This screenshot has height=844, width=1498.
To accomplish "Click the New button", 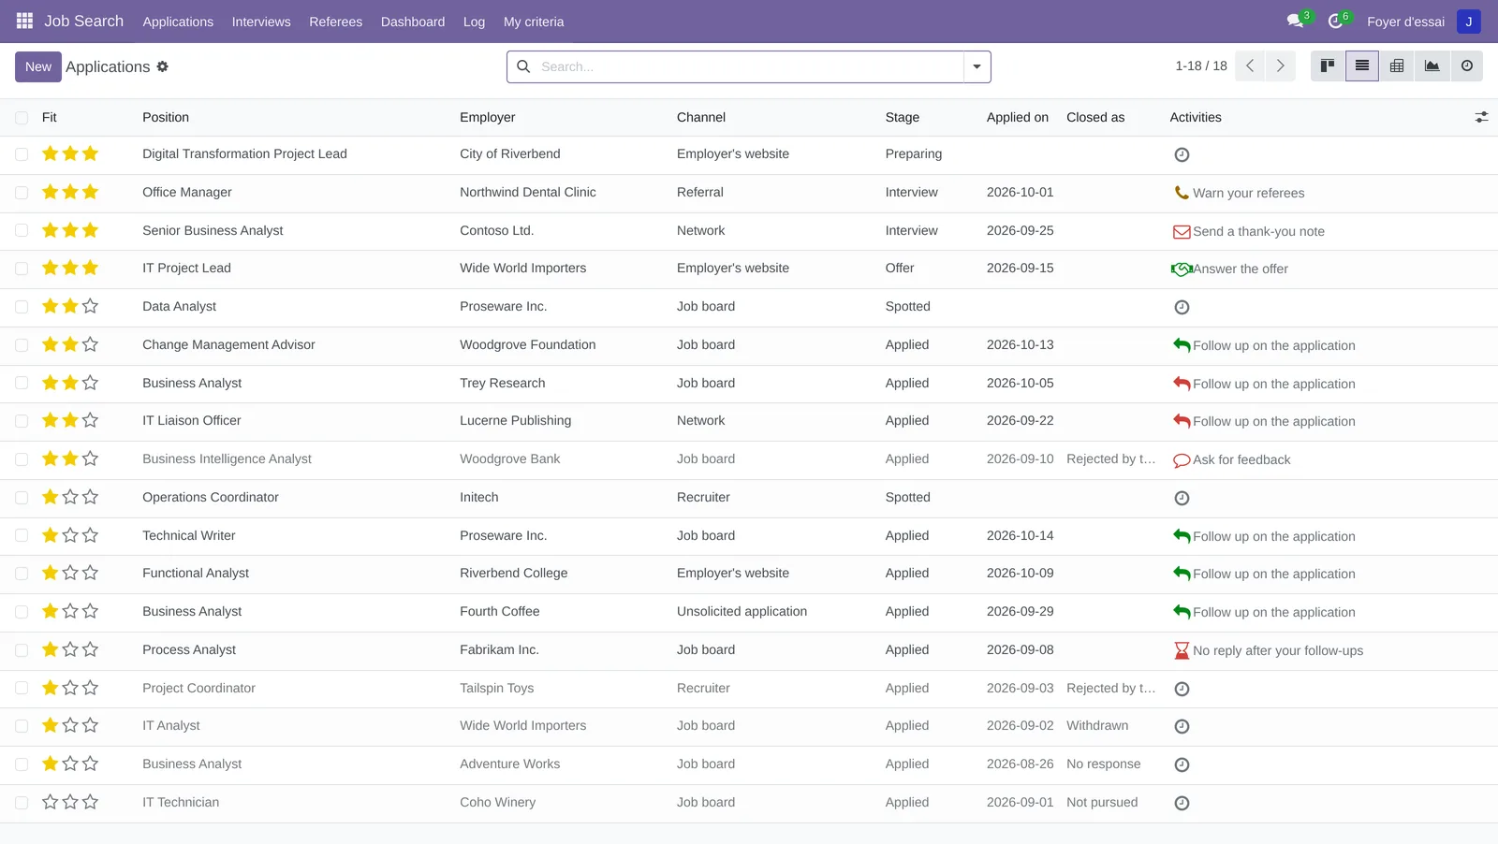I will pyautogui.click(x=38, y=66).
